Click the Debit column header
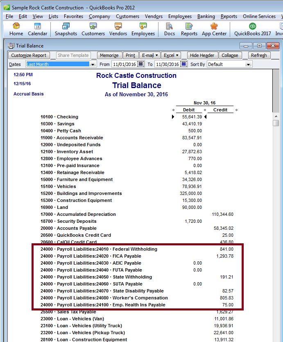The height and width of the screenshot is (342, 283). click(189, 110)
